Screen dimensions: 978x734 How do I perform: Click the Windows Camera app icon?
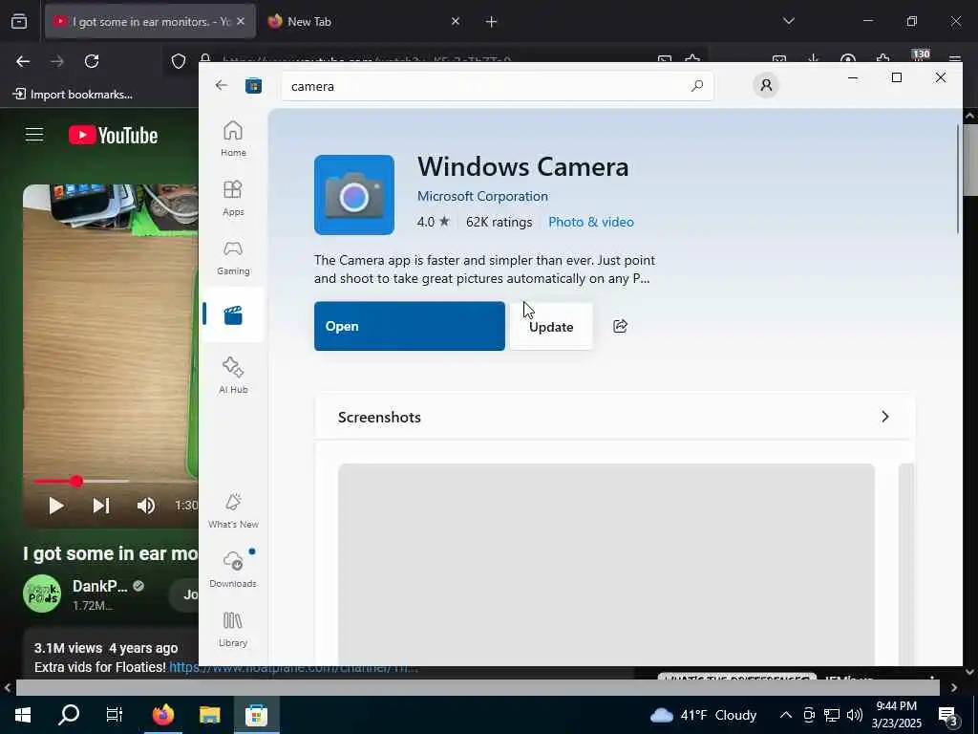click(354, 195)
